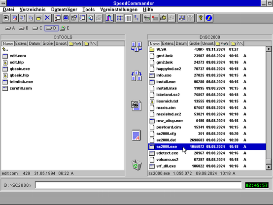Screen dimensions: 273x205
Task: Click the eye viewer icon in center column
Action: pos(136,105)
